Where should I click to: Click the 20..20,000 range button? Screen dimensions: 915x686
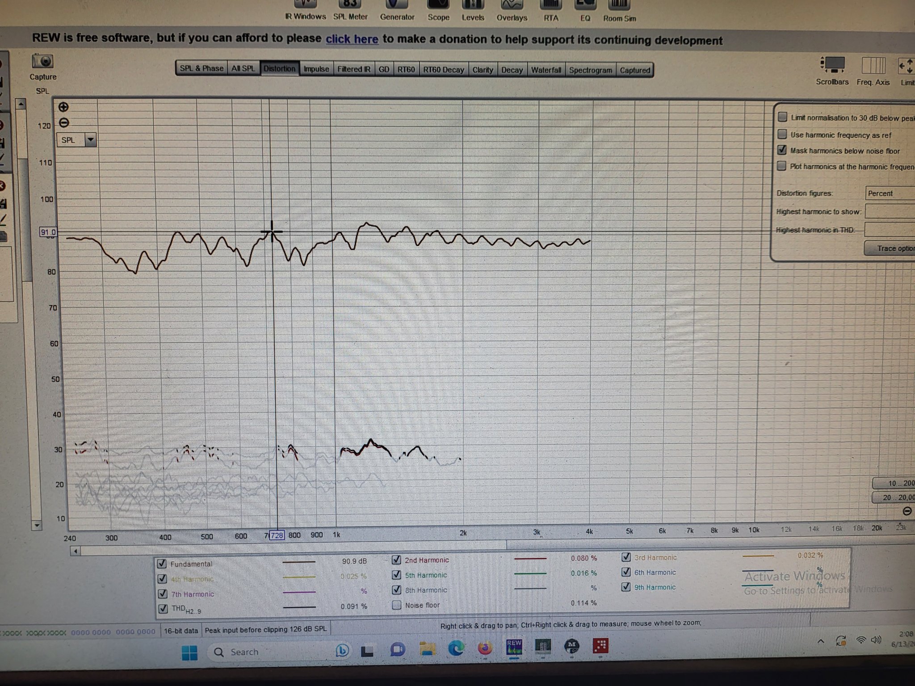(x=894, y=498)
